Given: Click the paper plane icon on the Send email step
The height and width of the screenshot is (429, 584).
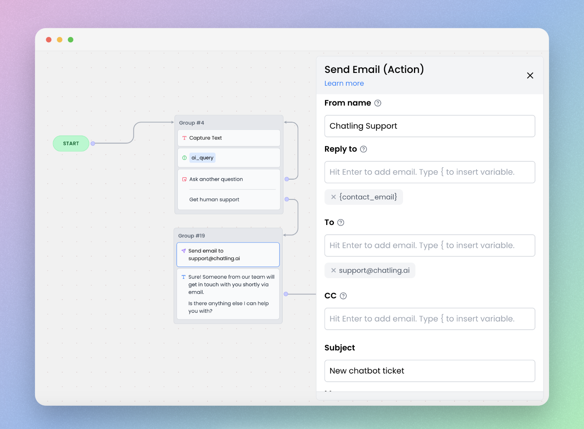Looking at the screenshot, I should (x=184, y=251).
